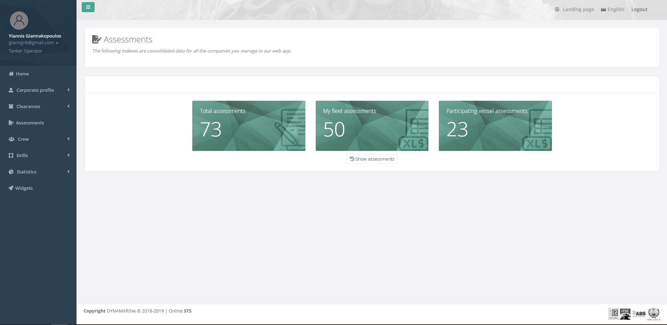Click the globe icon beside Landing page
This screenshot has height=325, width=667.
(x=557, y=9)
